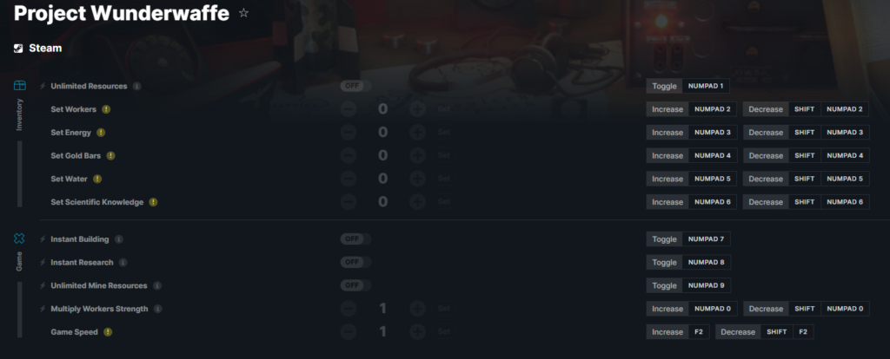Click the warning icon beside Game Speed

(108, 332)
